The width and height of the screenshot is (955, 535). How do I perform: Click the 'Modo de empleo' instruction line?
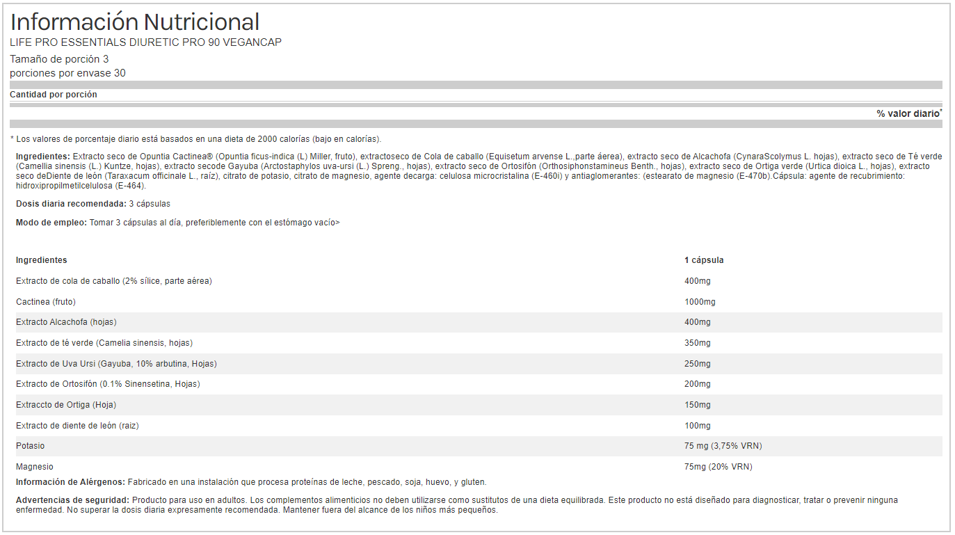[x=178, y=223]
